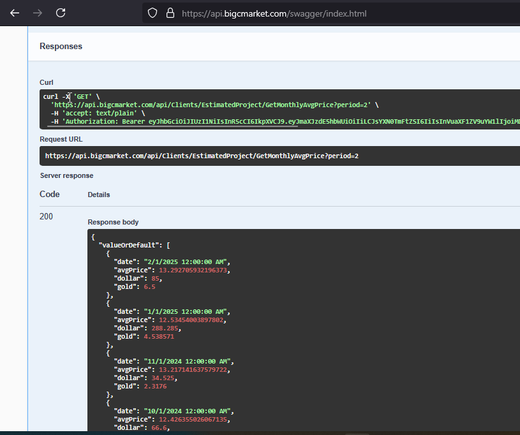Click the Code column header
The image size is (520, 435).
50,195
